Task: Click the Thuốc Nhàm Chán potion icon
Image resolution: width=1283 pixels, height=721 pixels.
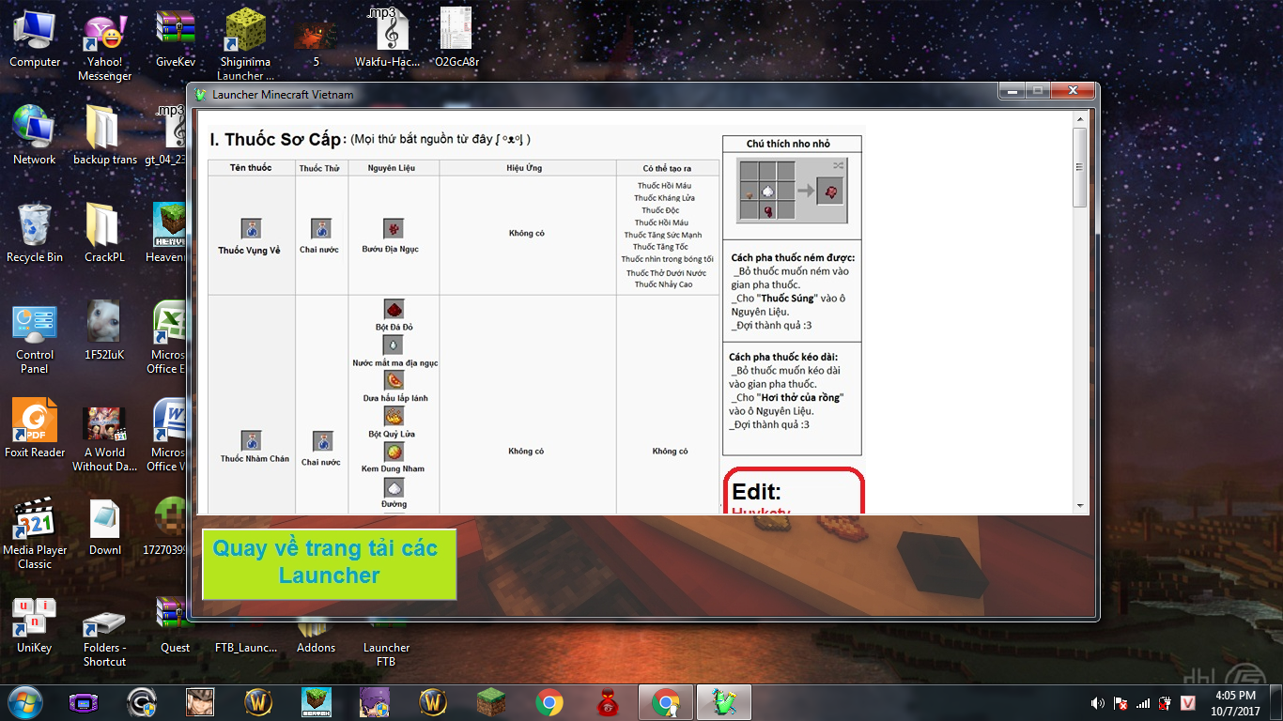Action: pyautogui.click(x=251, y=439)
